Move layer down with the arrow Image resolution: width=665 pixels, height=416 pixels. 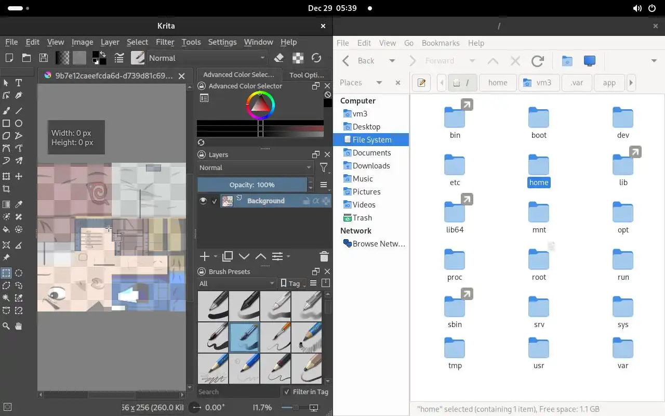[244, 256]
